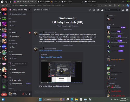Viewport: 130px width, 102px height.
Task: Click the Add a Server plus icon
Action: click(4, 81)
